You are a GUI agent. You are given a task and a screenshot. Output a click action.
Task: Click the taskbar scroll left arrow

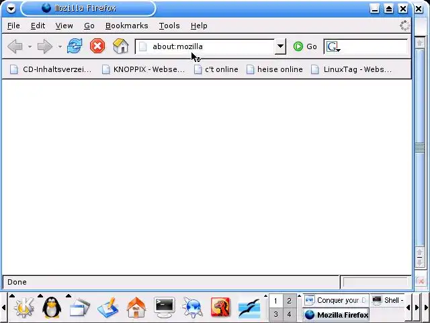408,308
